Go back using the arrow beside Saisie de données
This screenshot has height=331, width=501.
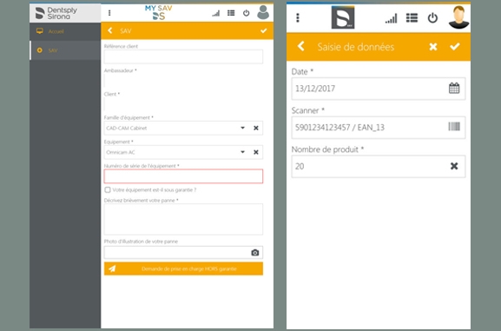301,47
